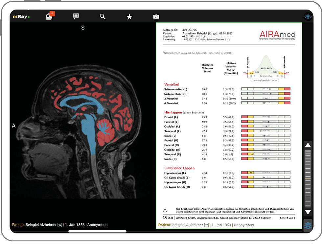Click the warning triangle icon in report footer

[165, 210]
